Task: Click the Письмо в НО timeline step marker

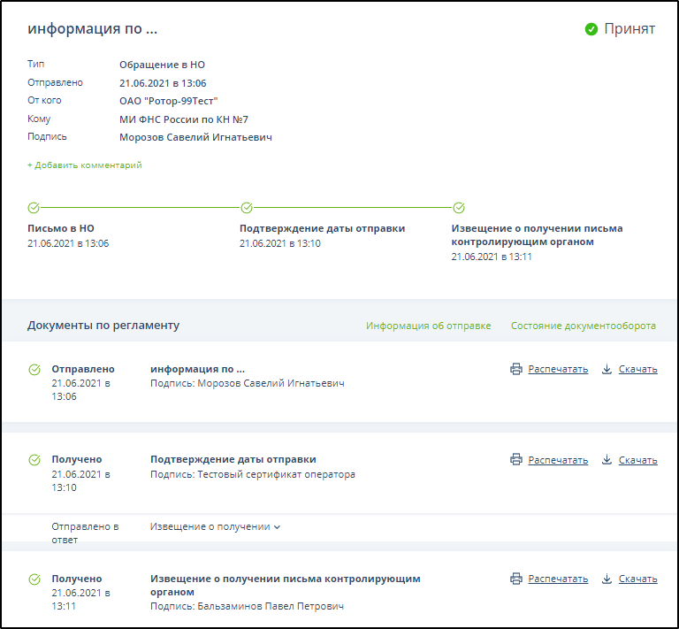Action: 34,208
